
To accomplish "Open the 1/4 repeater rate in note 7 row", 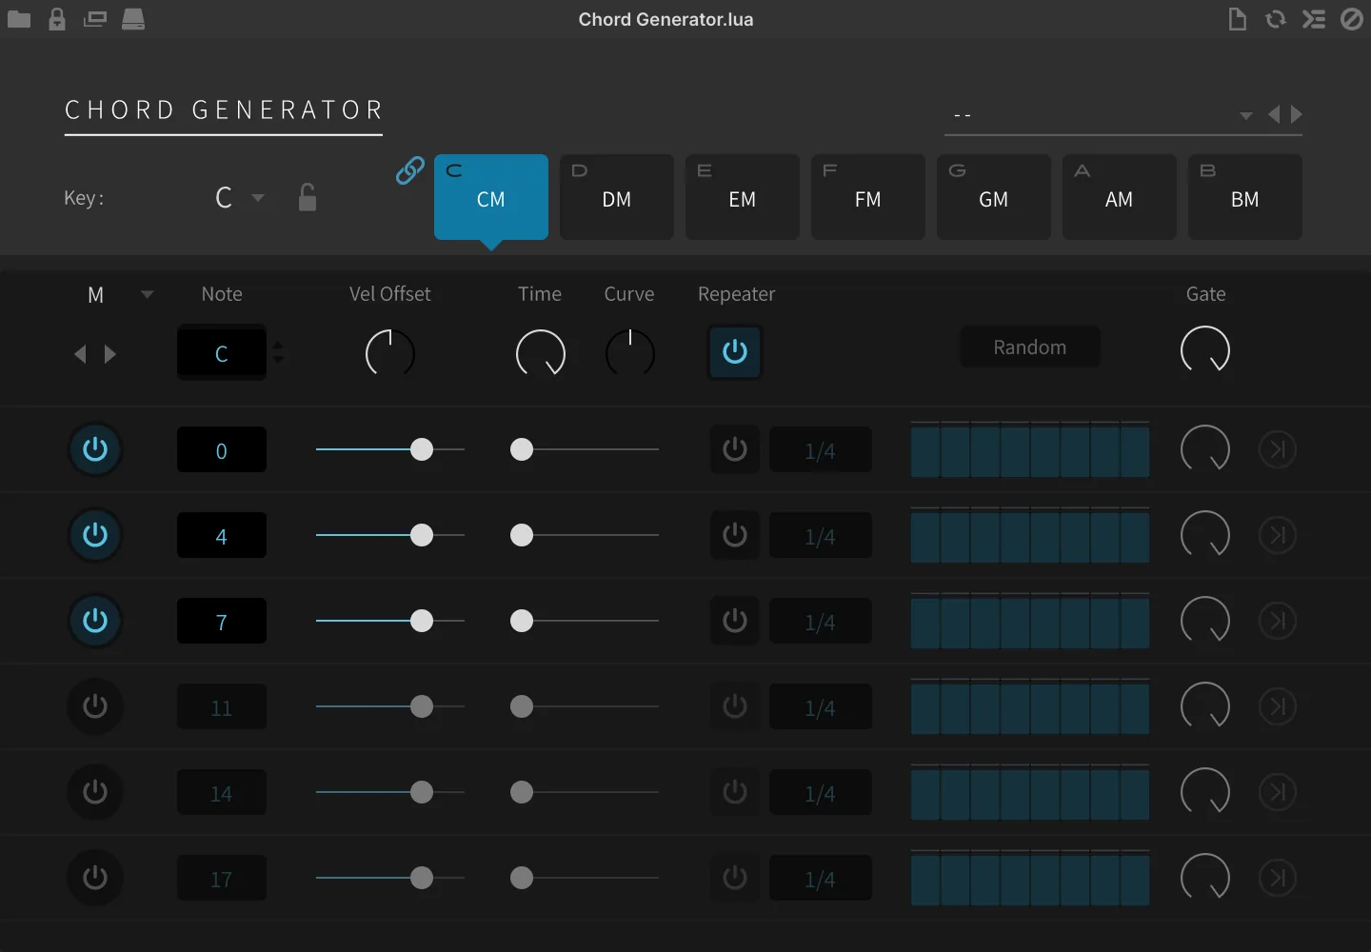I will pos(821,622).
